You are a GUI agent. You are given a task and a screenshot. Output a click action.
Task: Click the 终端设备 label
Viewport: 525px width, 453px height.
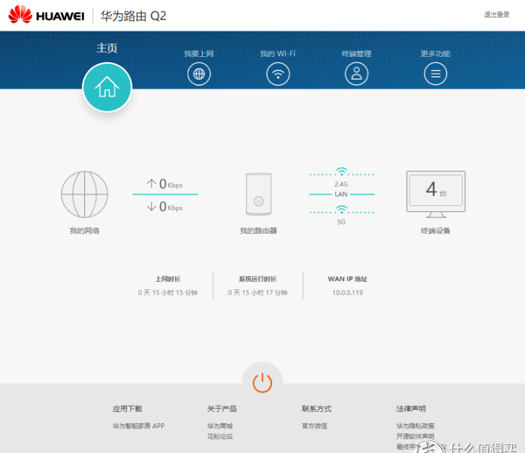coord(436,230)
